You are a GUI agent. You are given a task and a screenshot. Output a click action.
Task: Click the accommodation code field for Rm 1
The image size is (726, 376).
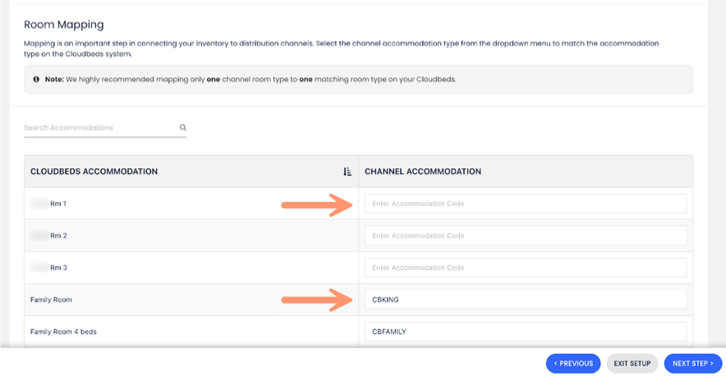[x=525, y=204]
